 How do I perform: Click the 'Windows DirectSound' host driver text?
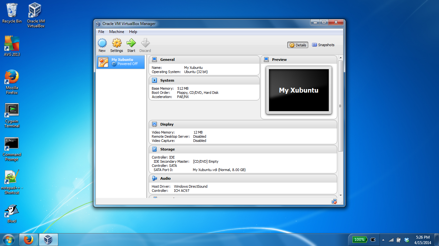191,186
